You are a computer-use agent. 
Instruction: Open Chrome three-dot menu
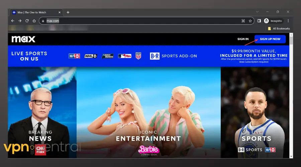tap(288, 21)
